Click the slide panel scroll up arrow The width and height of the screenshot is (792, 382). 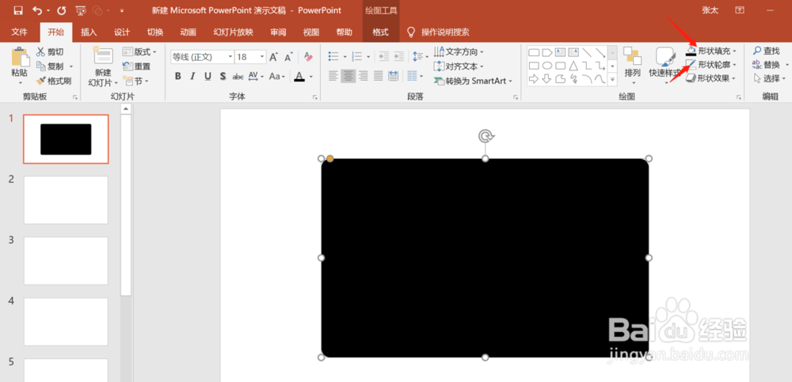tap(126, 109)
